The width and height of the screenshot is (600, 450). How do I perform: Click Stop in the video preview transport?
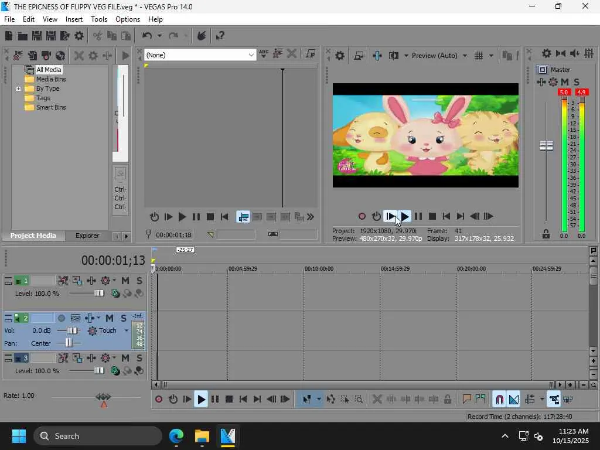[432, 217]
